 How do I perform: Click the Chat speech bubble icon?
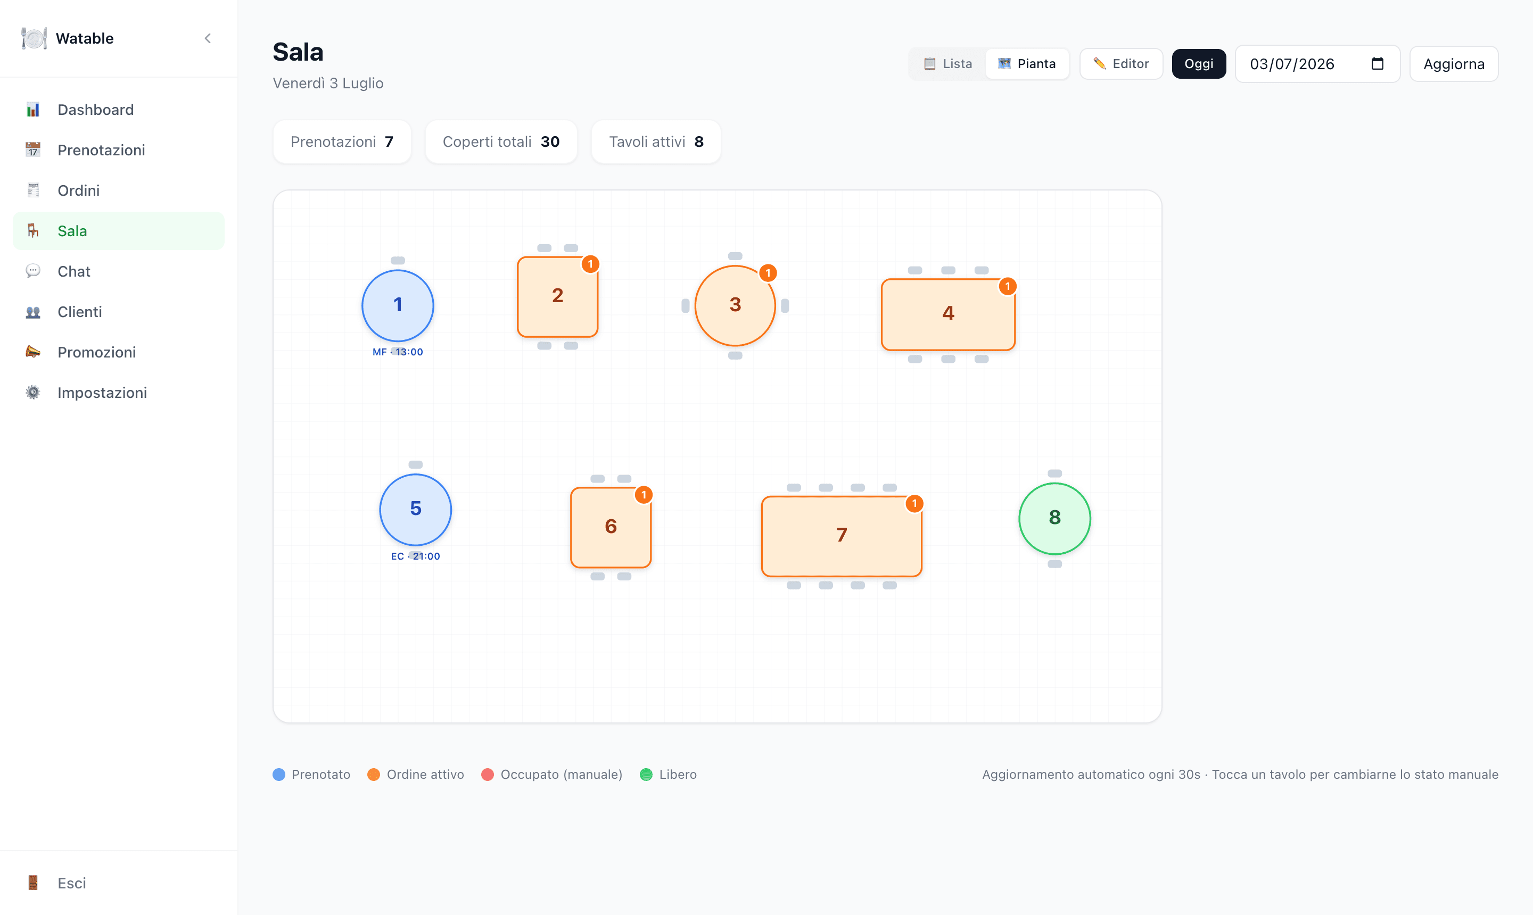click(32, 271)
